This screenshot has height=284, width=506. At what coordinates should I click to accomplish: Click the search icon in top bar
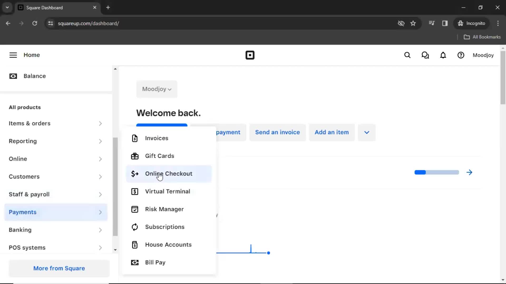[x=407, y=55]
